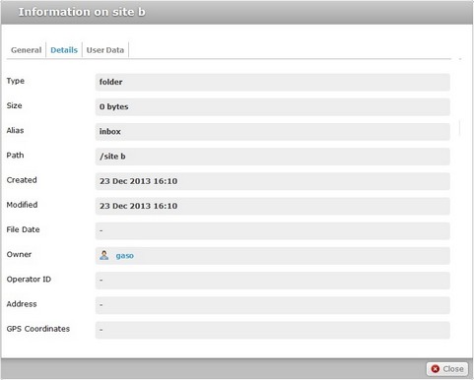The image size is (474, 380).
Task: Click the 'Operator ID' label
Action: tap(29, 280)
